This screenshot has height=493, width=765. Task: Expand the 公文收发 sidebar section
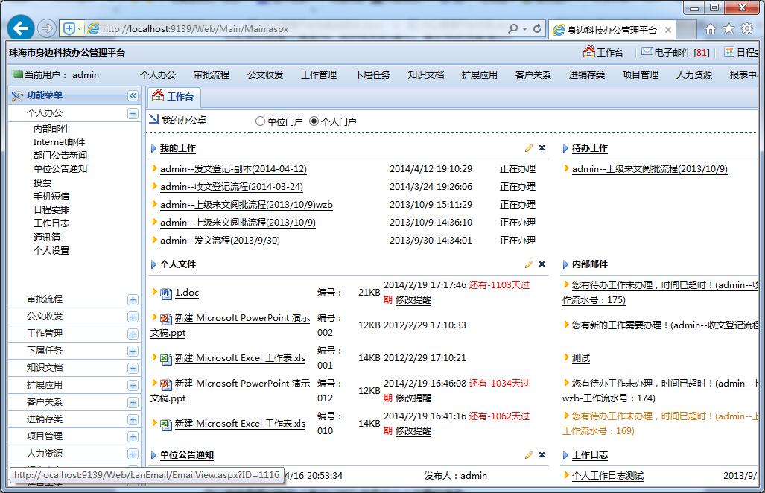click(133, 317)
